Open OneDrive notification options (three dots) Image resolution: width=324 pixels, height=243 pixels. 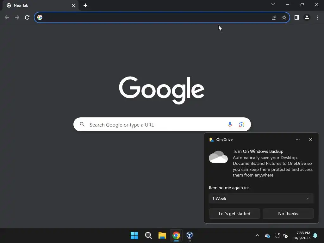(297, 140)
